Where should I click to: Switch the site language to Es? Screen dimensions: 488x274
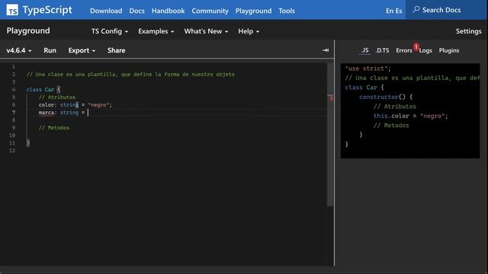(x=399, y=11)
